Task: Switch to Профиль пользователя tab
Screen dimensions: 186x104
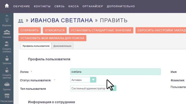Action: (x=36, y=46)
